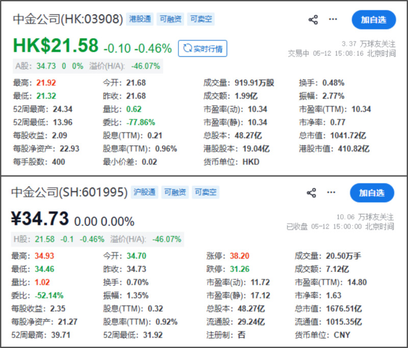Click 每股收益 value 2.09
The height and width of the screenshot is (348, 408).
click(60, 136)
